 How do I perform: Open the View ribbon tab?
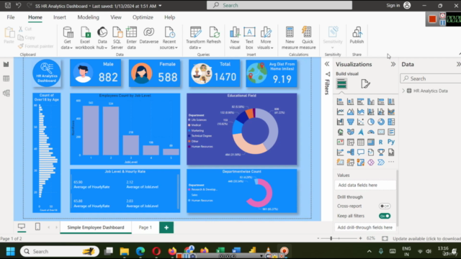pyautogui.click(x=116, y=17)
